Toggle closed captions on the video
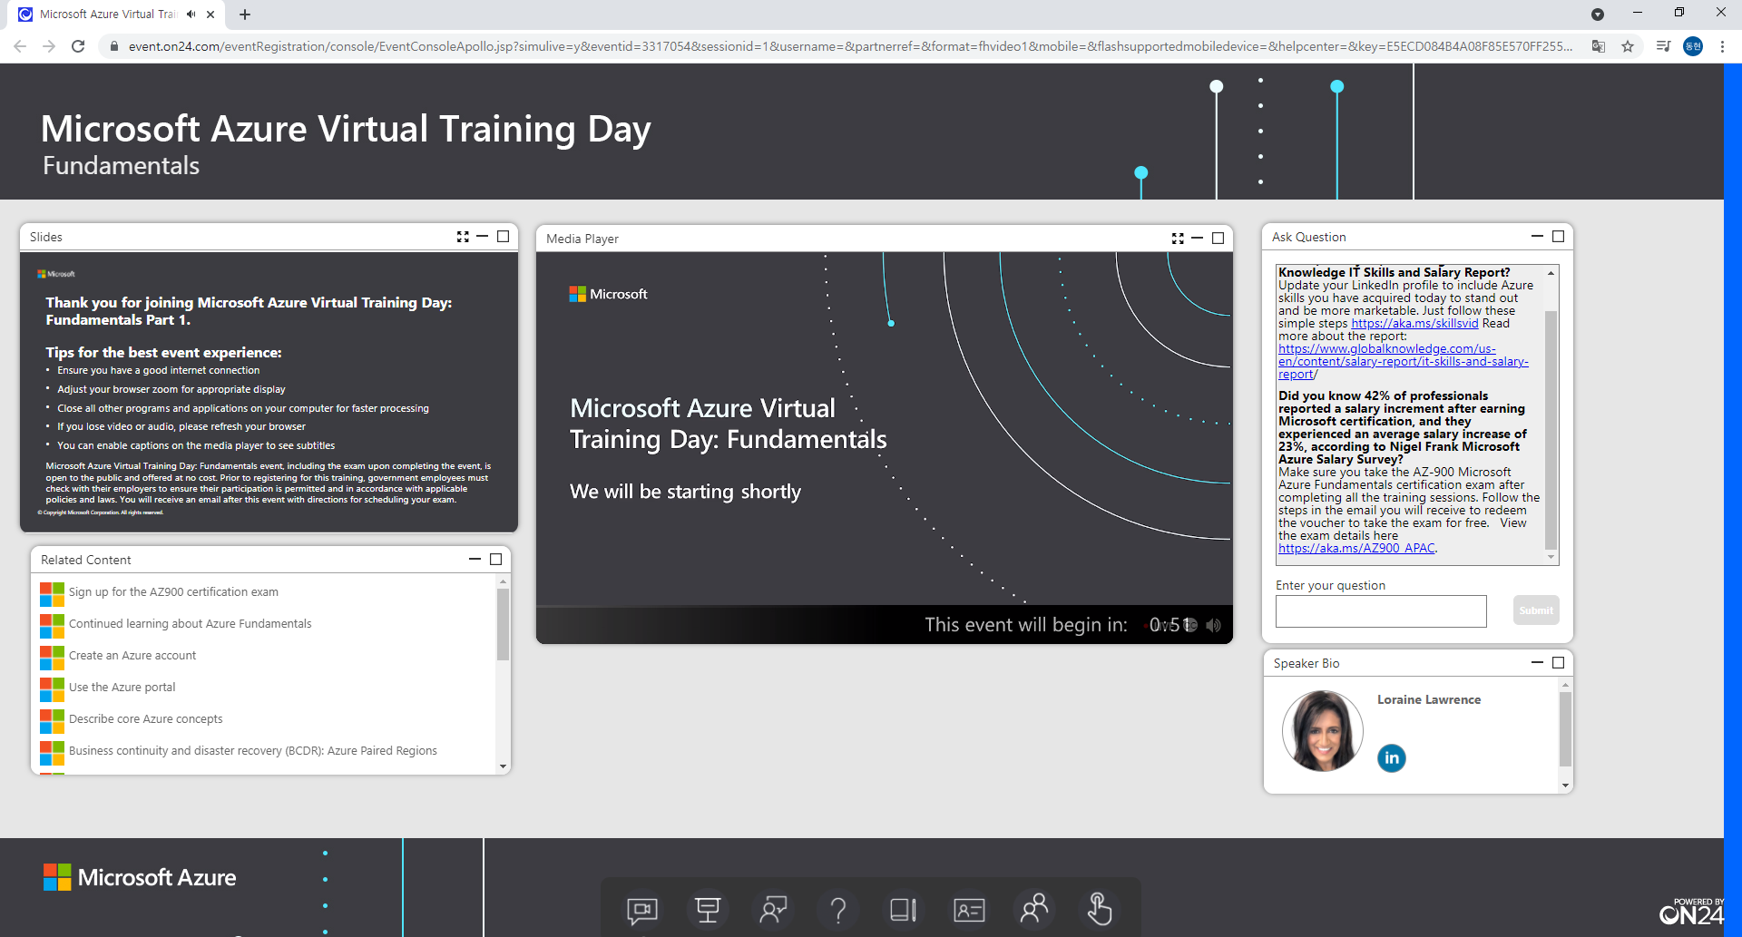Screen dimensions: 1742x937 click(x=1191, y=625)
